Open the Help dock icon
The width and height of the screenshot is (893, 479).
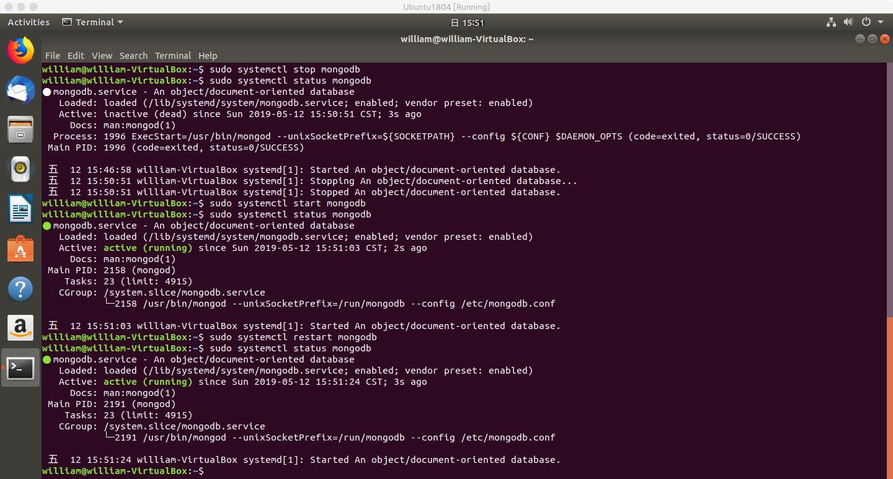tap(20, 288)
